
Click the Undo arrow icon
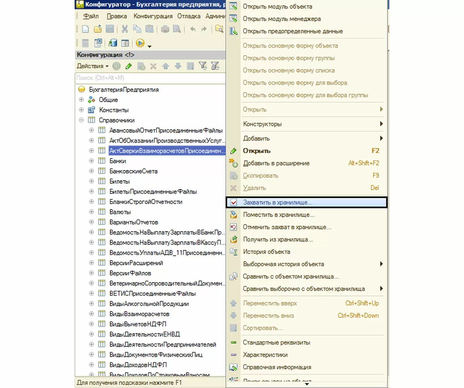[x=193, y=29]
